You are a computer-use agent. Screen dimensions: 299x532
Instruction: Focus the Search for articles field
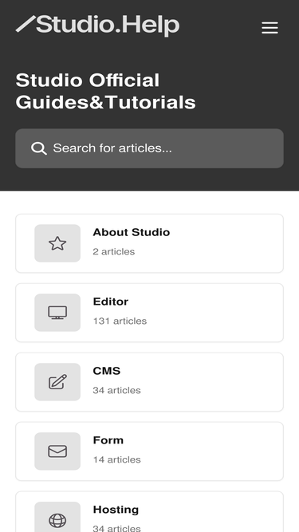pos(150,148)
